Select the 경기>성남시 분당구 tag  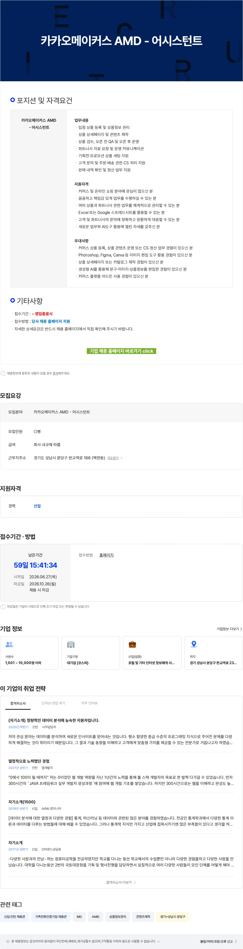click(x=173, y=917)
